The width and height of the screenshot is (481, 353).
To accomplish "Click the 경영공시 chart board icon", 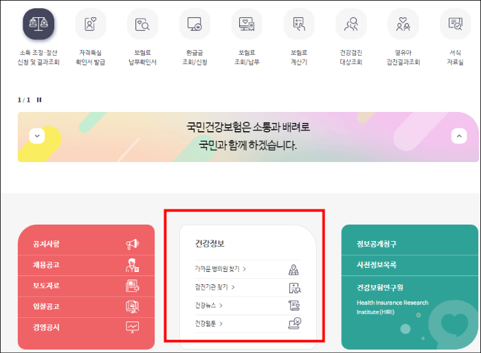I will (x=133, y=327).
